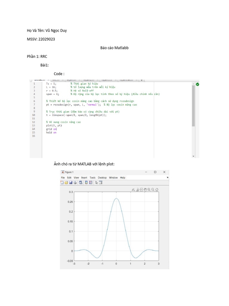Viewport: 229px width, 306px height.
Task: Click the editor vertical scrollbar thumb
Action: [193, 106]
